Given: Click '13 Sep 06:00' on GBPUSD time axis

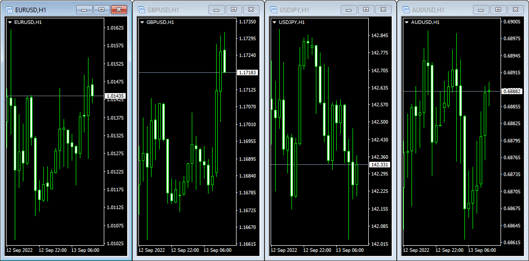Looking at the screenshot, I should click(217, 250).
